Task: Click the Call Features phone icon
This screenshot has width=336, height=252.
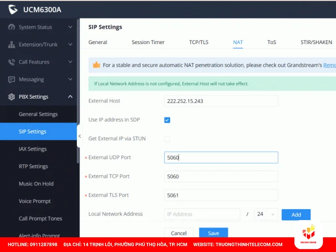Action: pos(11,62)
